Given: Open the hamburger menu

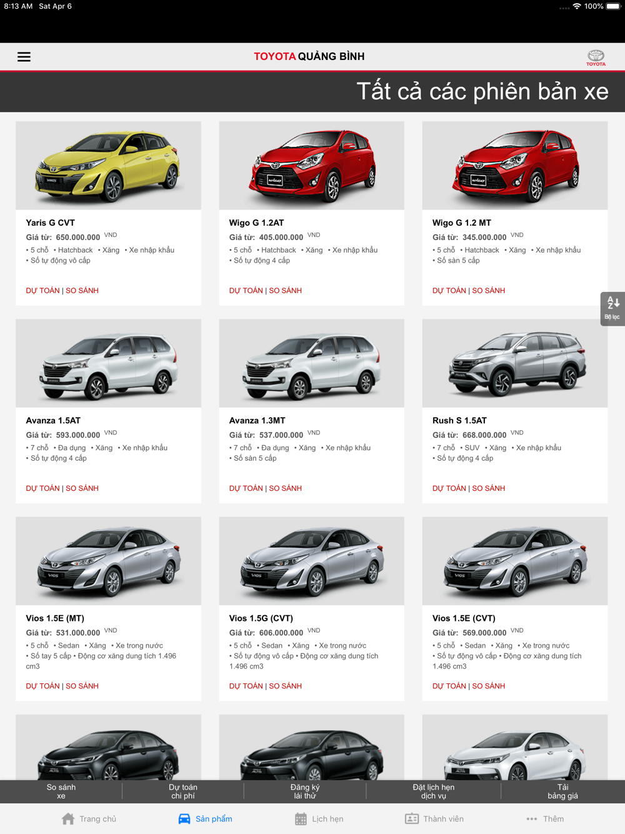Looking at the screenshot, I should click(24, 57).
